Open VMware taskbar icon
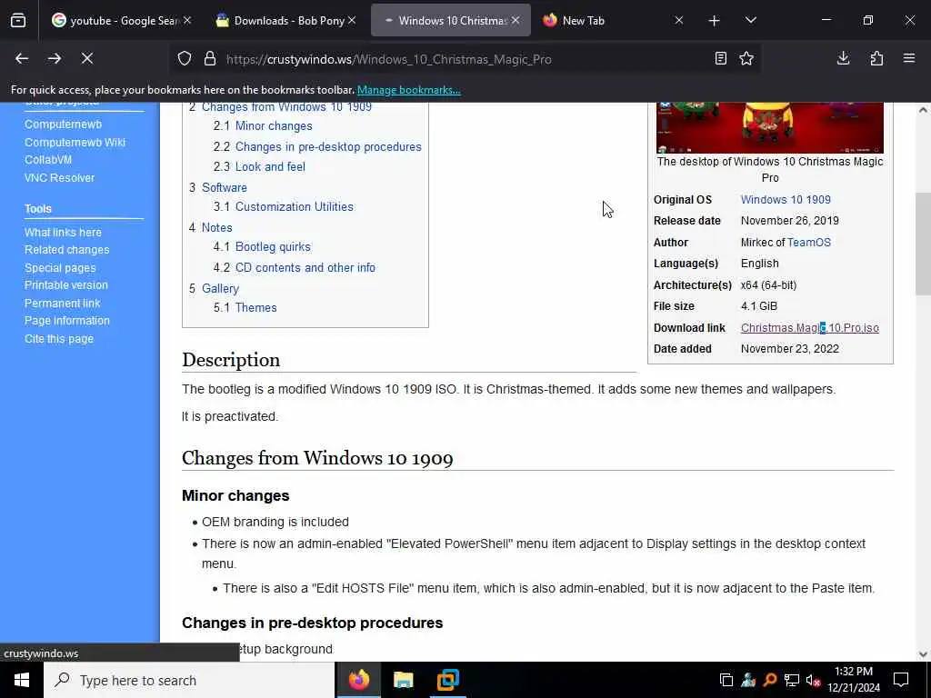 [447, 680]
